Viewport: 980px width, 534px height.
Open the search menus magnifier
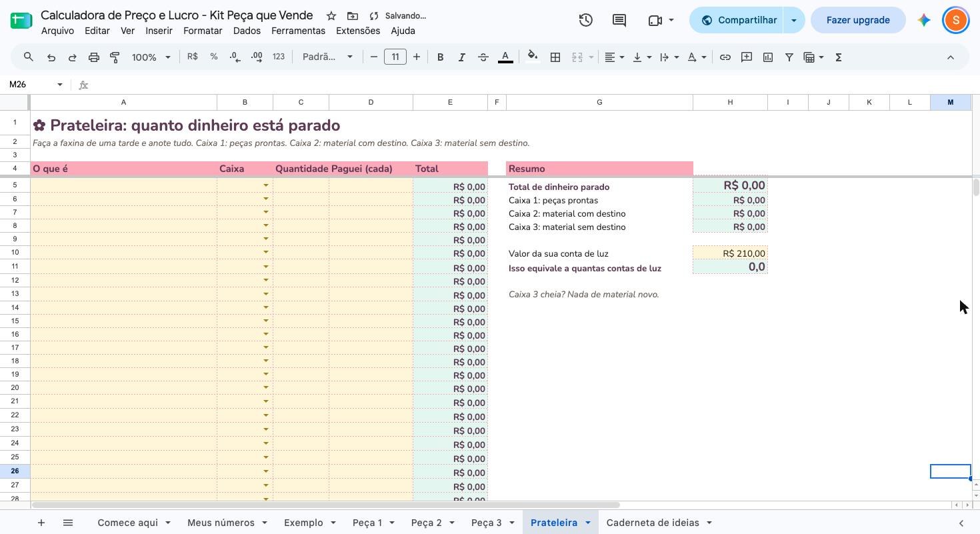[29, 57]
